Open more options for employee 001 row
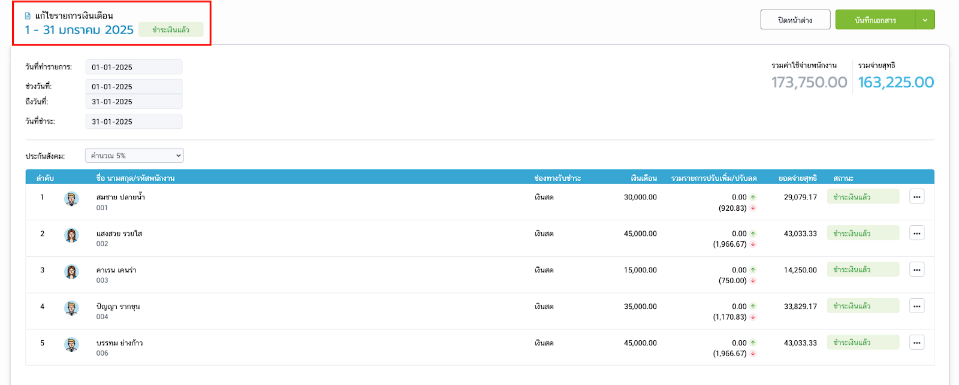The height and width of the screenshot is (385, 959). click(x=916, y=197)
